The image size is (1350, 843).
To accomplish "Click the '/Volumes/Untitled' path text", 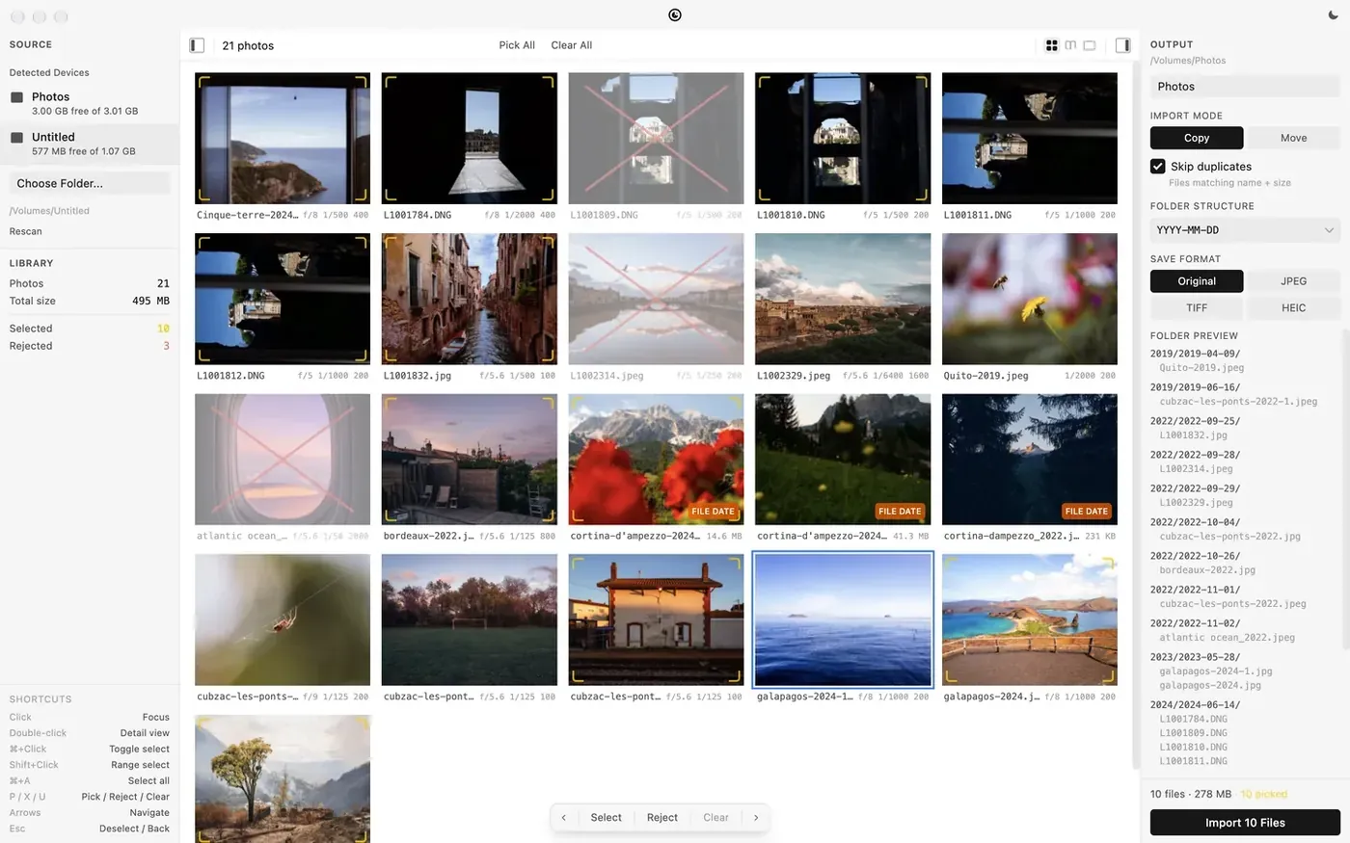I will (49, 211).
